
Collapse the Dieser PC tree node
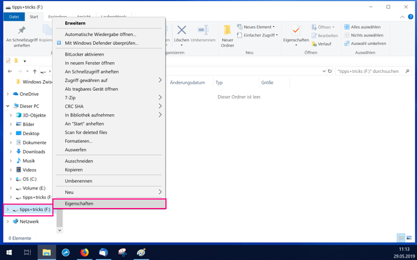tap(8, 106)
